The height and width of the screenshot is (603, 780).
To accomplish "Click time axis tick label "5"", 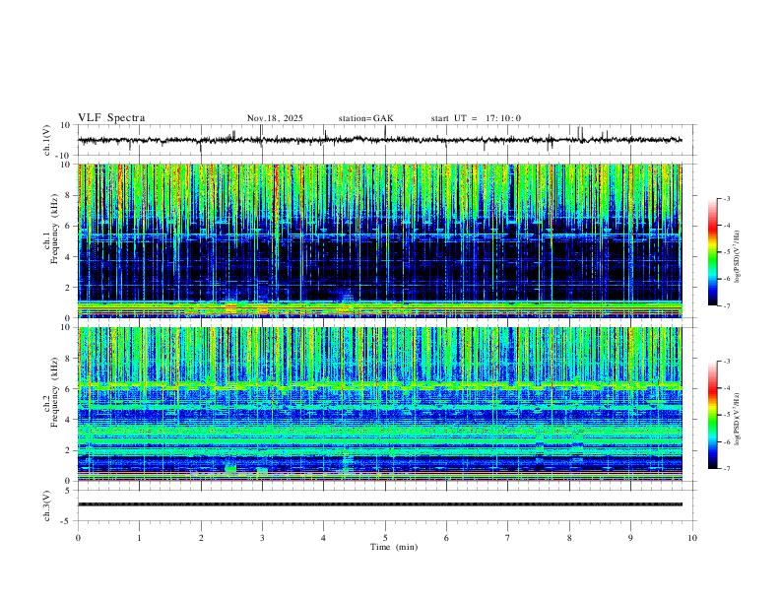I will click(x=385, y=538).
